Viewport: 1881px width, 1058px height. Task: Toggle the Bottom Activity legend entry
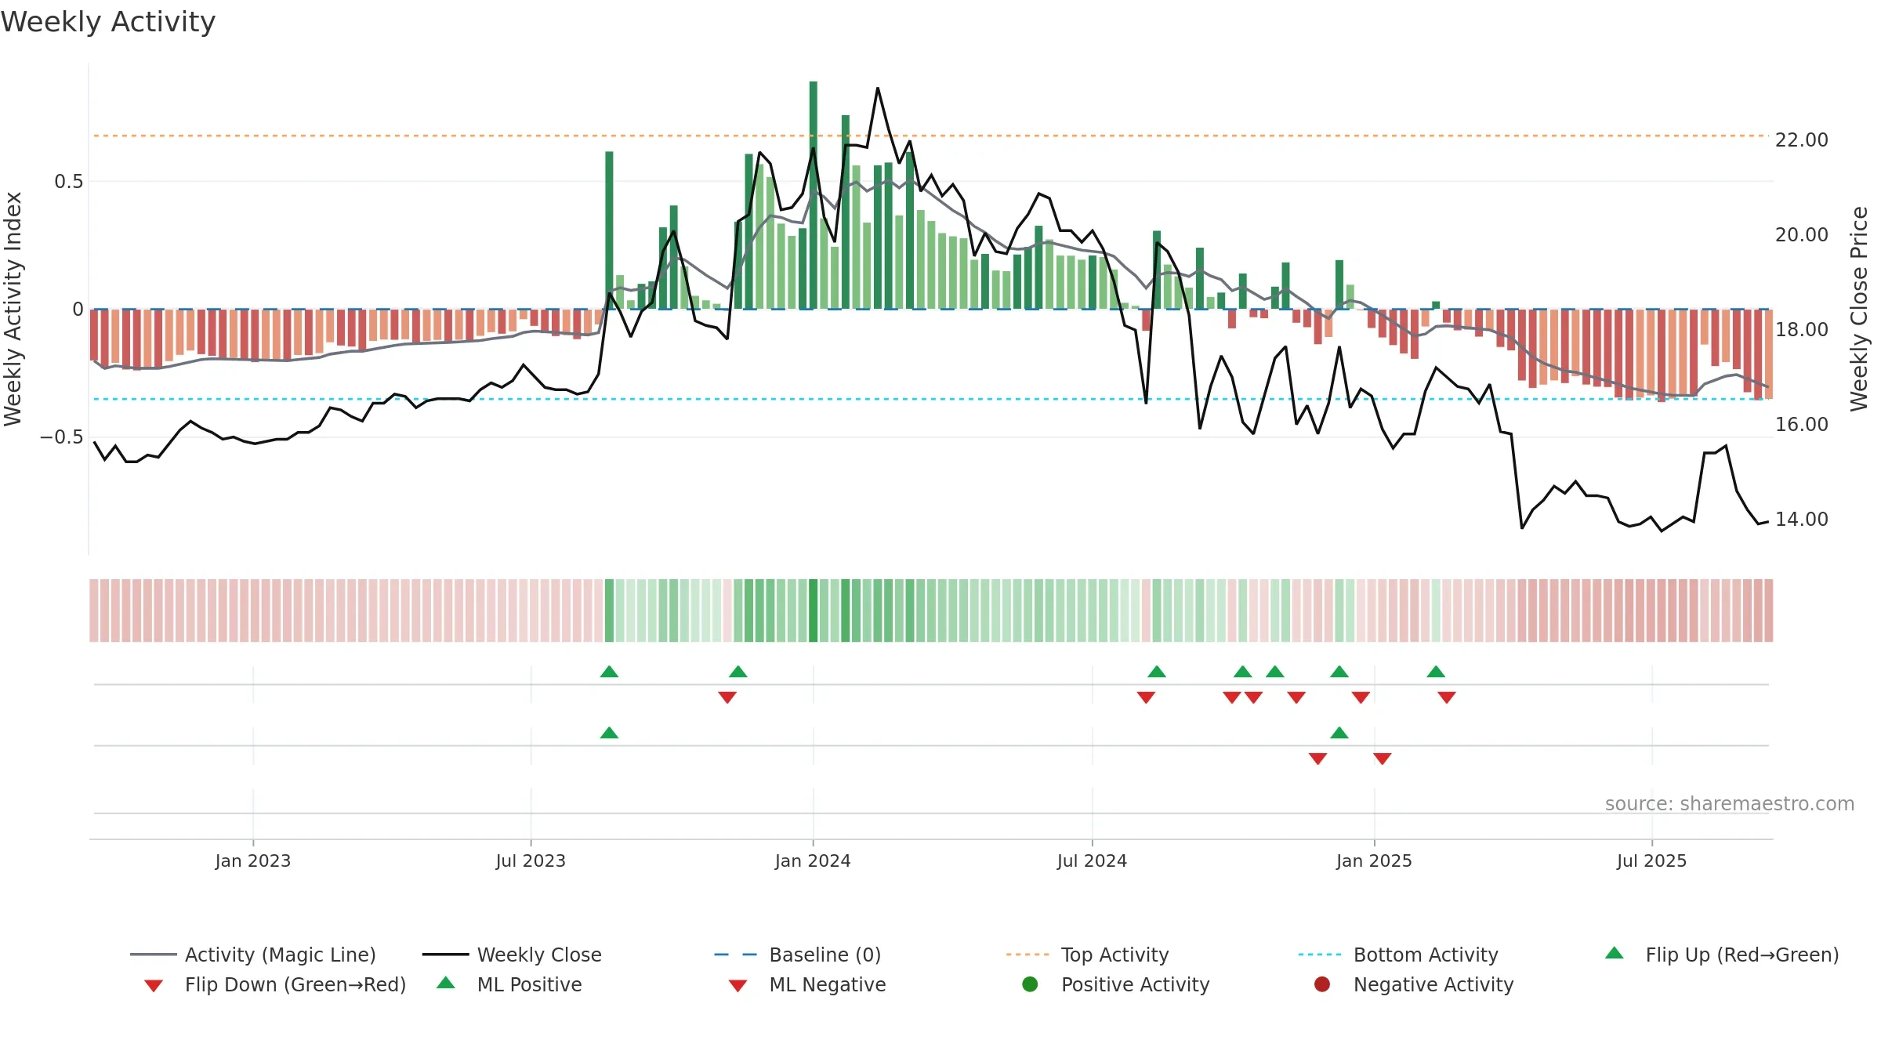tap(1398, 955)
